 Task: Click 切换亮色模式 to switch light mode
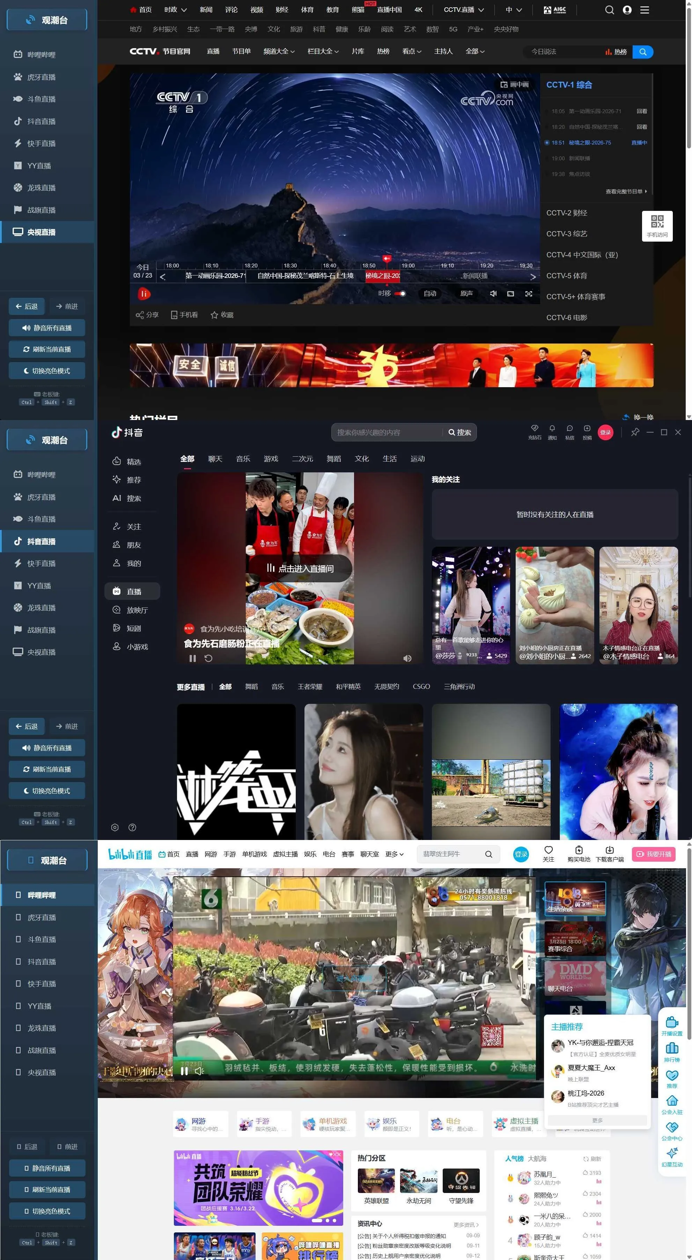[46, 370]
